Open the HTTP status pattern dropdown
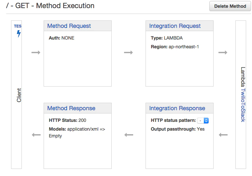This screenshot has height=176, width=252. click(x=203, y=121)
